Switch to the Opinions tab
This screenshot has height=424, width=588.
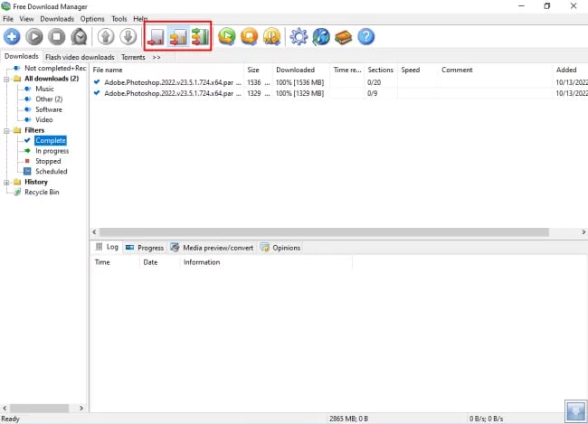pyautogui.click(x=280, y=248)
